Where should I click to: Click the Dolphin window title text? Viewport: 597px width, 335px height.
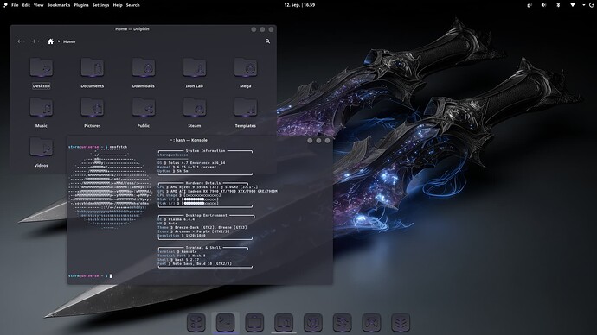(x=132, y=28)
